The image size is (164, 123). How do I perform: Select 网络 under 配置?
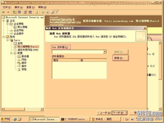pos(24,60)
